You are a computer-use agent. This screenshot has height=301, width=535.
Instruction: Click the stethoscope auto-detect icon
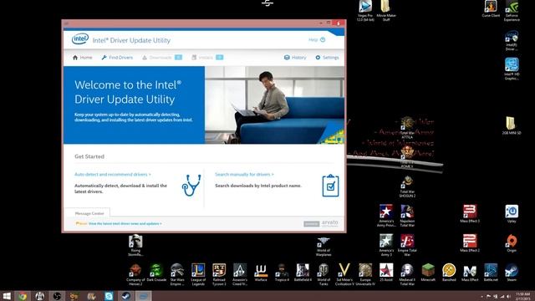(x=191, y=186)
